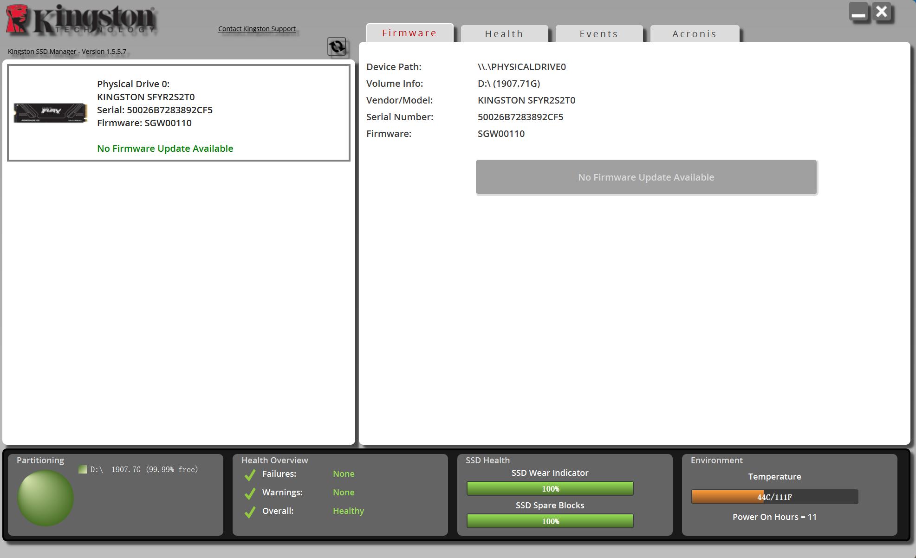Select Physical Drive 0 list entry

pos(179,113)
